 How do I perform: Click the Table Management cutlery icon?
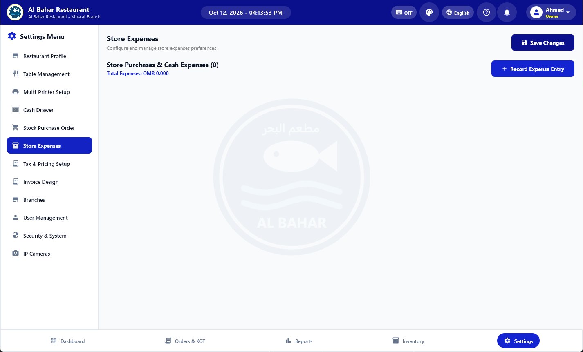pos(16,74)
